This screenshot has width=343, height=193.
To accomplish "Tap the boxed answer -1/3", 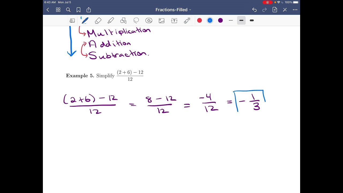I will (x=250, y=101).
